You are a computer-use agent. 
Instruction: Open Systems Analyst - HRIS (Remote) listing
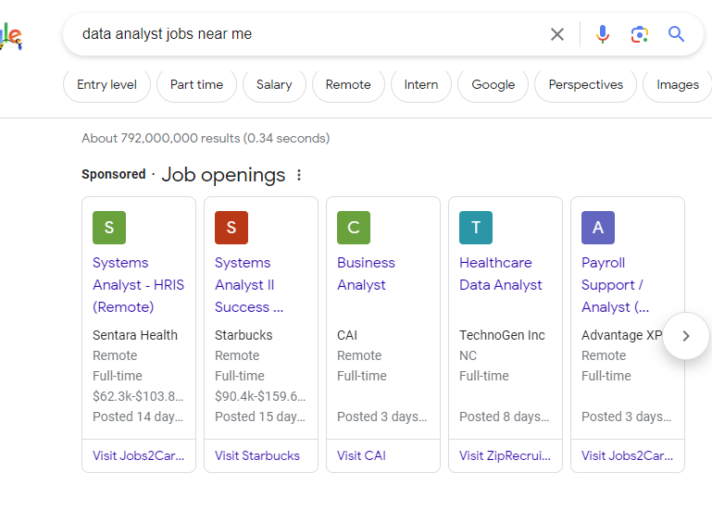[x=139, y=285]
